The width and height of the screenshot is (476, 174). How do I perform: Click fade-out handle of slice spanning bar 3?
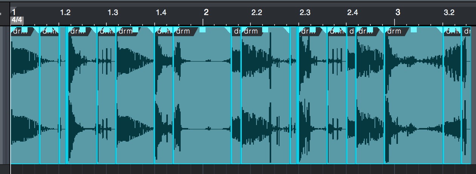pos(440,29)
